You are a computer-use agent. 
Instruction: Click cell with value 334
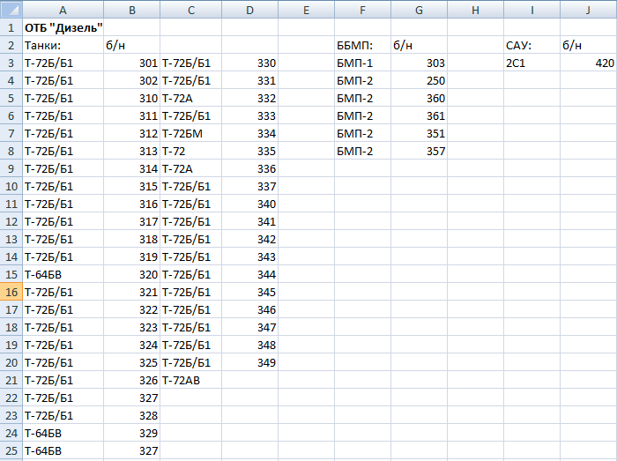click(249, 133)
